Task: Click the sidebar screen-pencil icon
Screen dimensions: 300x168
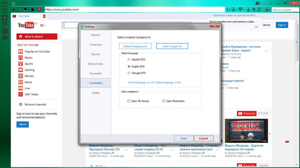Action: point(5,24)
